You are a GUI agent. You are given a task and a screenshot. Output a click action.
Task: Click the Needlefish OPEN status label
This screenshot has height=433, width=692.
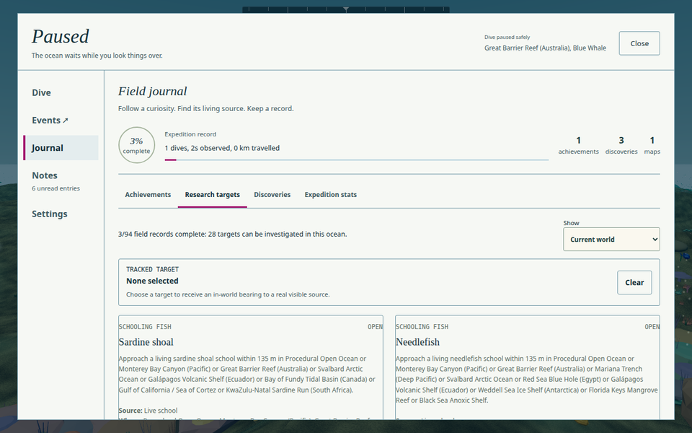(x=652, y=327)
